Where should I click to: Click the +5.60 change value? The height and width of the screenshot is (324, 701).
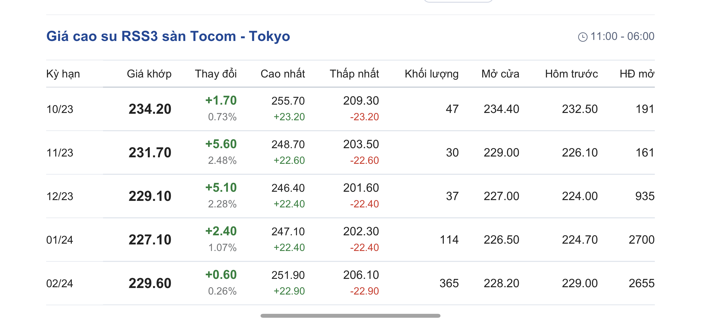[x=221, y=144]
